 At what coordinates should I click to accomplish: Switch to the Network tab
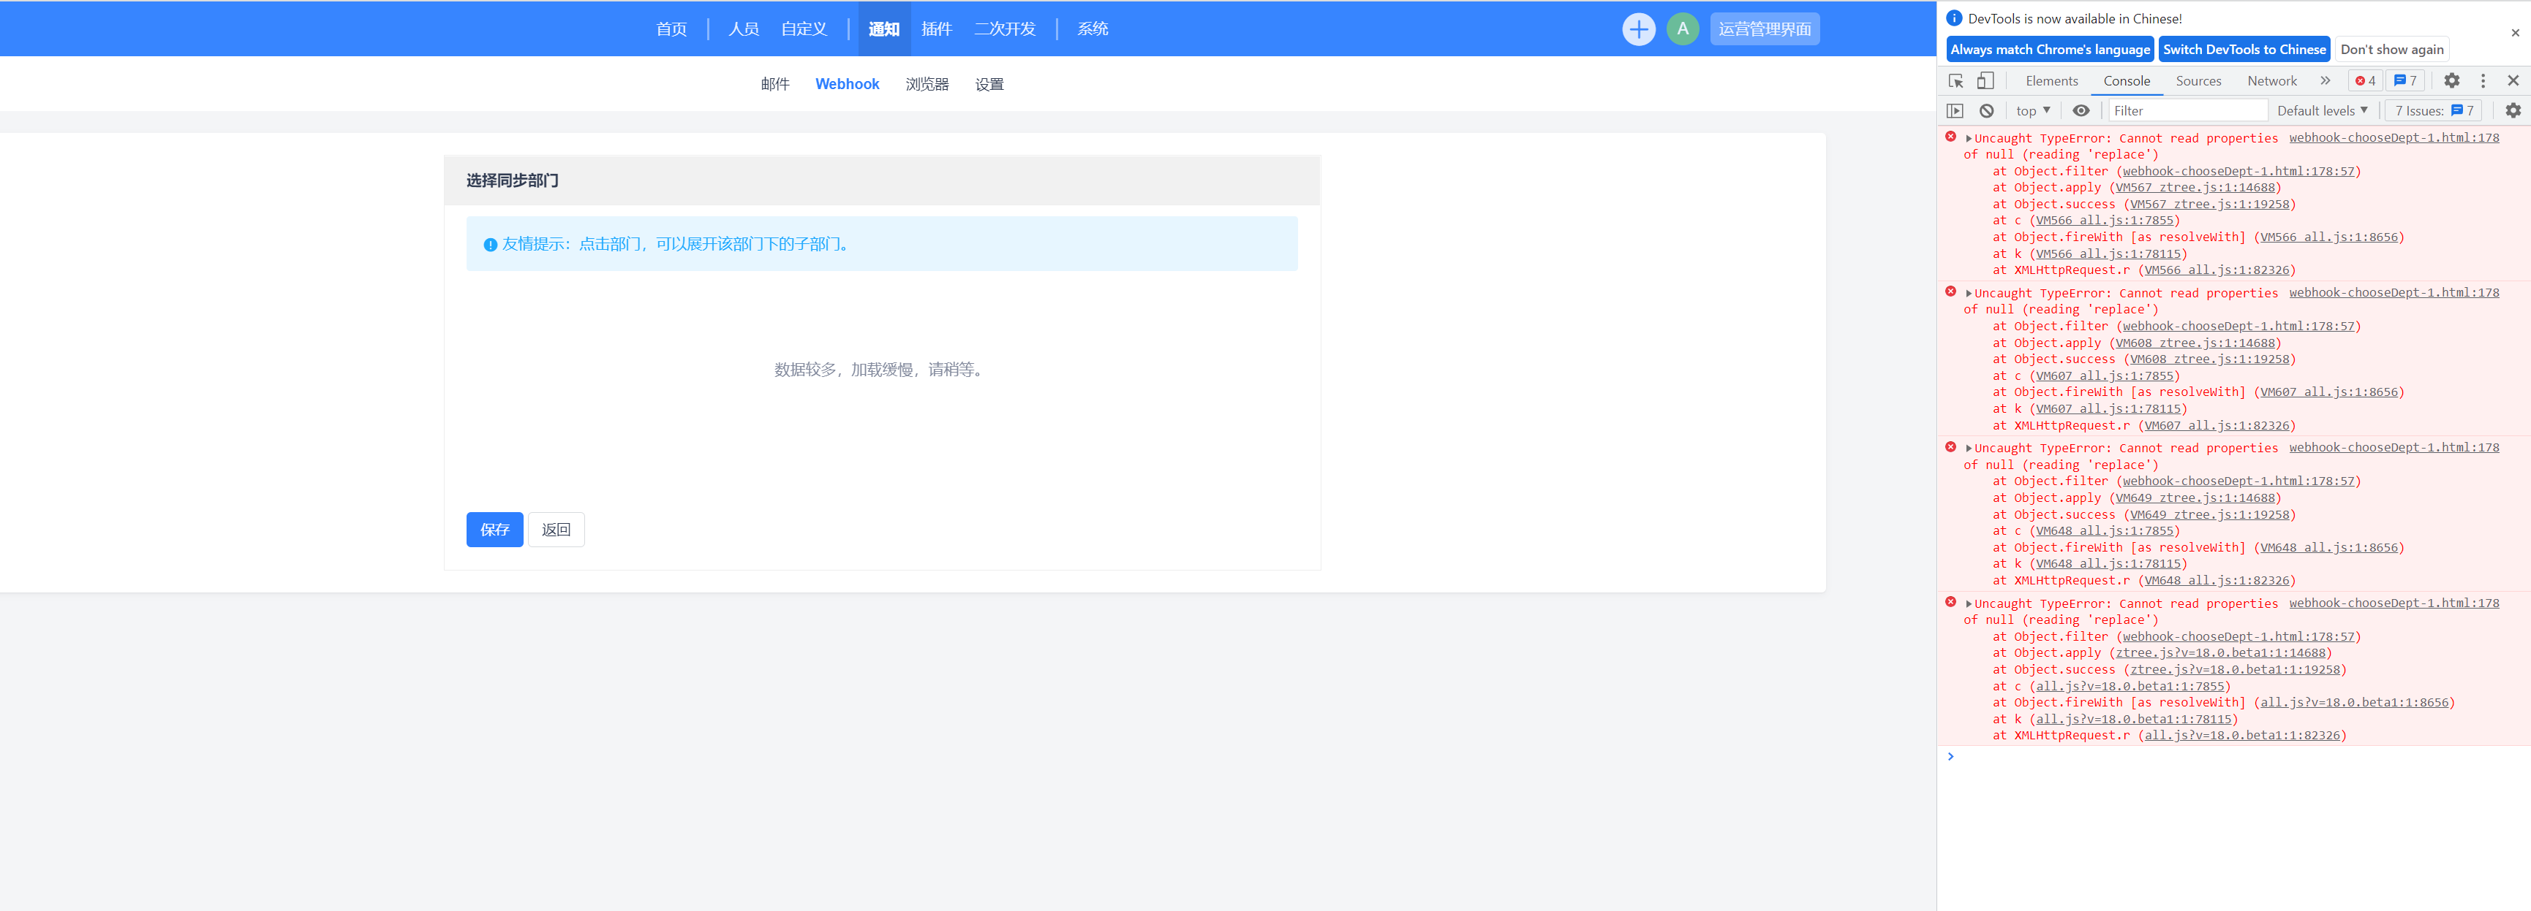pyautogui.click(x=2271, y=80)
